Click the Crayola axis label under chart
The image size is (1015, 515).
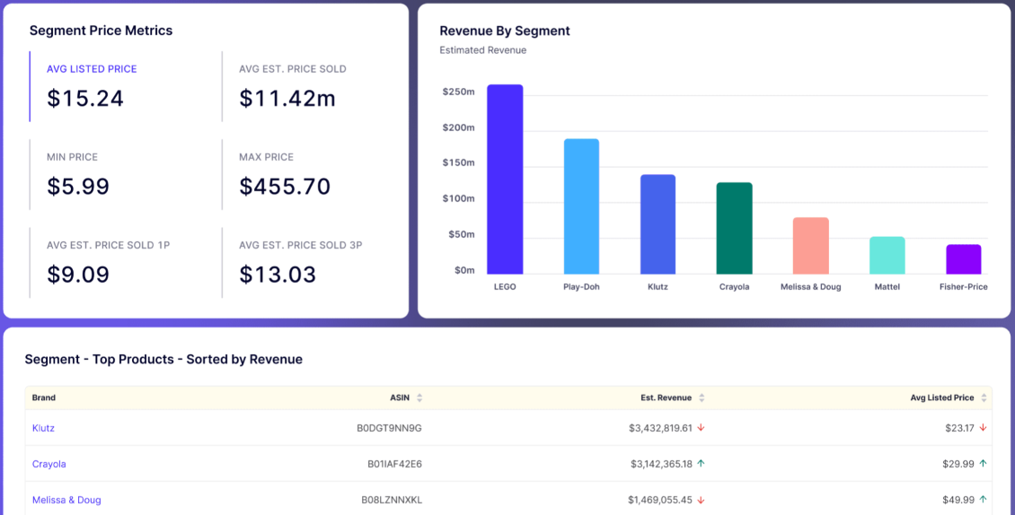coord(734,286)
